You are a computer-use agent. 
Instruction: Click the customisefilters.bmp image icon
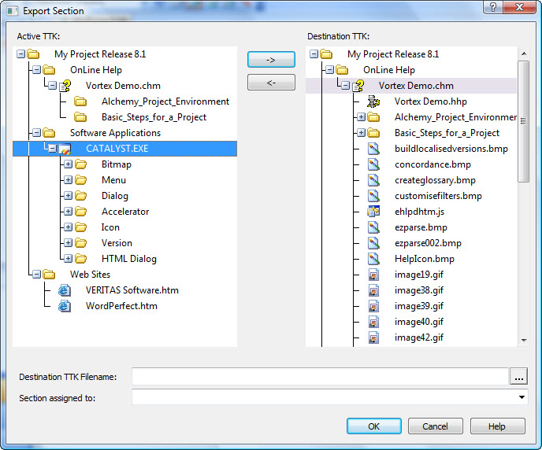click(373, 196)
